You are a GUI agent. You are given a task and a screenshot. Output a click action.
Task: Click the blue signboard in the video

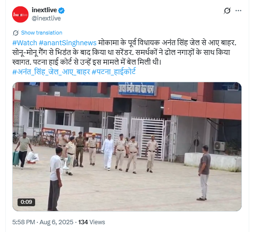(138, 89)
